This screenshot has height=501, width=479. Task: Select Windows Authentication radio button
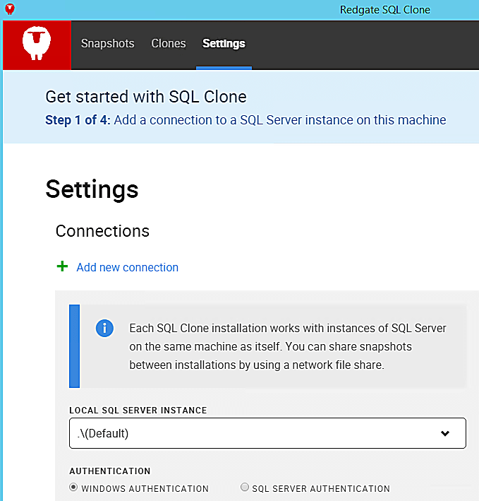[x=73, y=487]
